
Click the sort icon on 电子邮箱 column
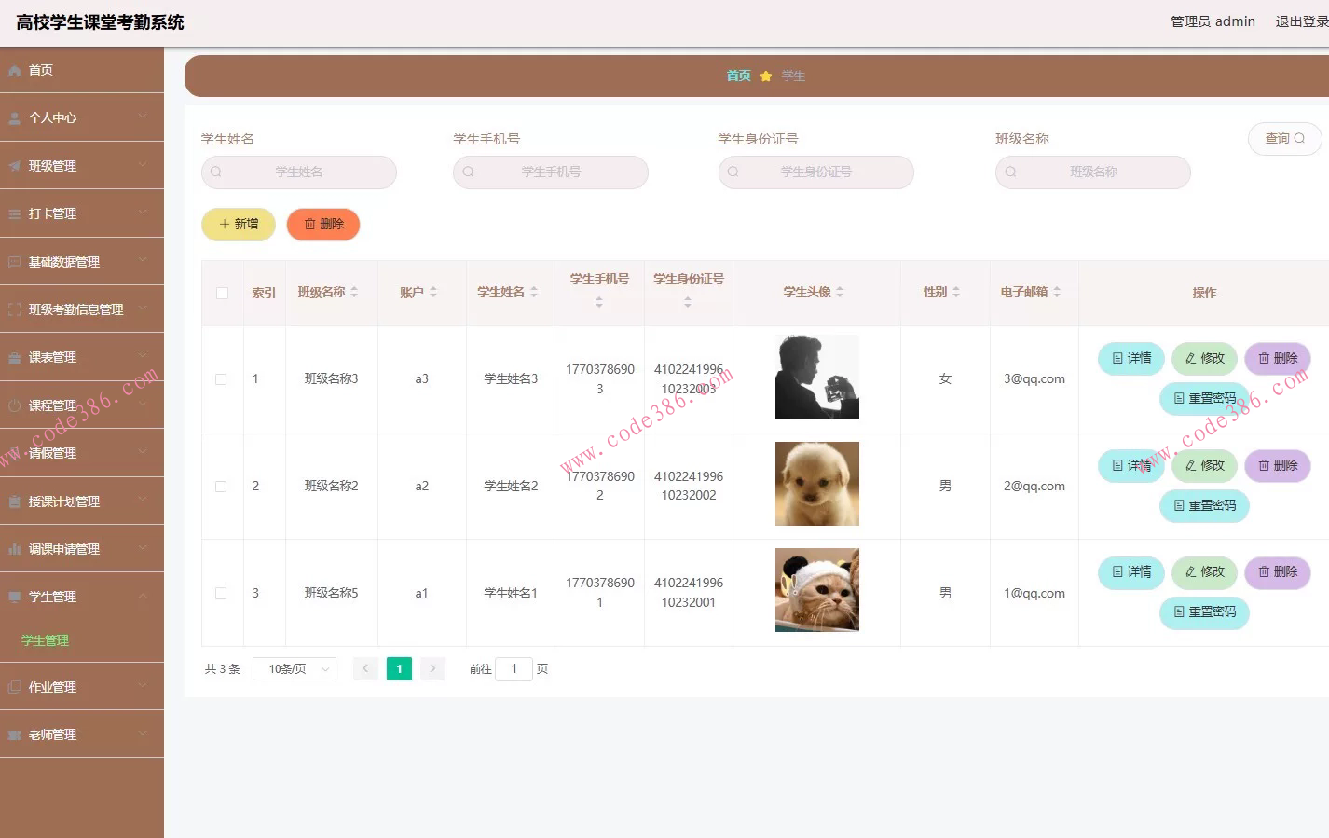click(1058, 291)
